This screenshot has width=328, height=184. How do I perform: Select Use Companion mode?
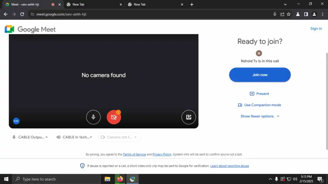pos(259,105)
